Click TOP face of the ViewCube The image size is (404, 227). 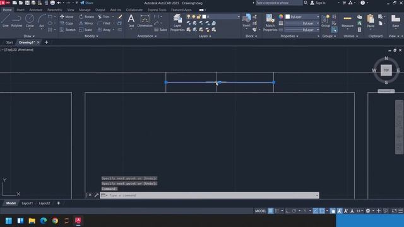[x=386, y=70]
